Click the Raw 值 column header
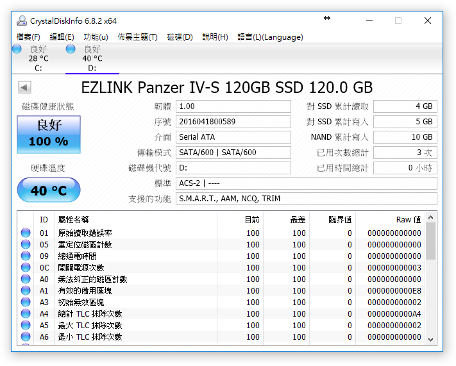456x366 pixels. pos(391,219)
